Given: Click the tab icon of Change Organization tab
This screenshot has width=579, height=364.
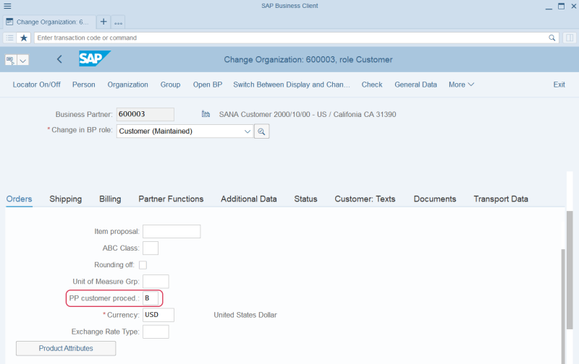Looking at the screenshot, I should [x=9, y=22].
